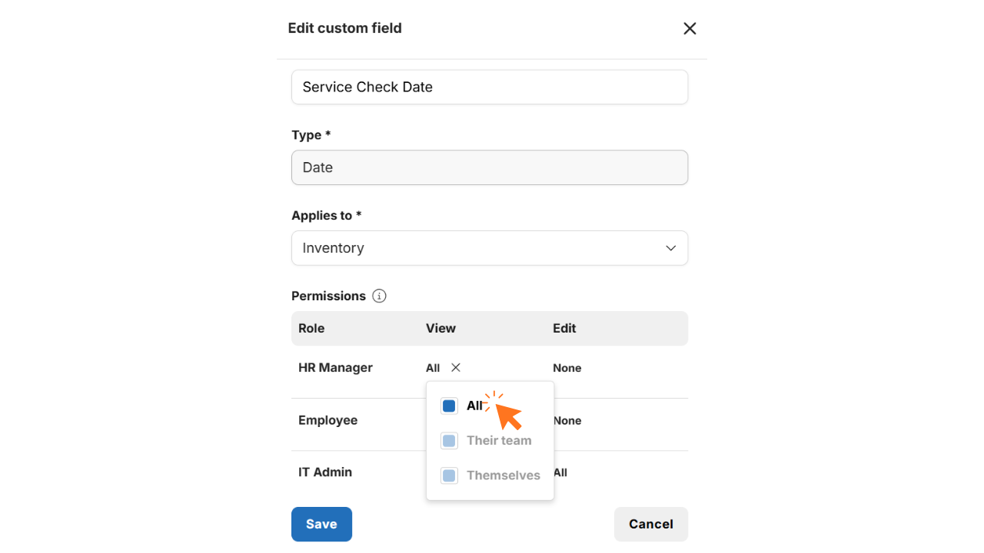Select the IT Admin role row label
The width and height of the screenshot is (984, 553).
325,472
